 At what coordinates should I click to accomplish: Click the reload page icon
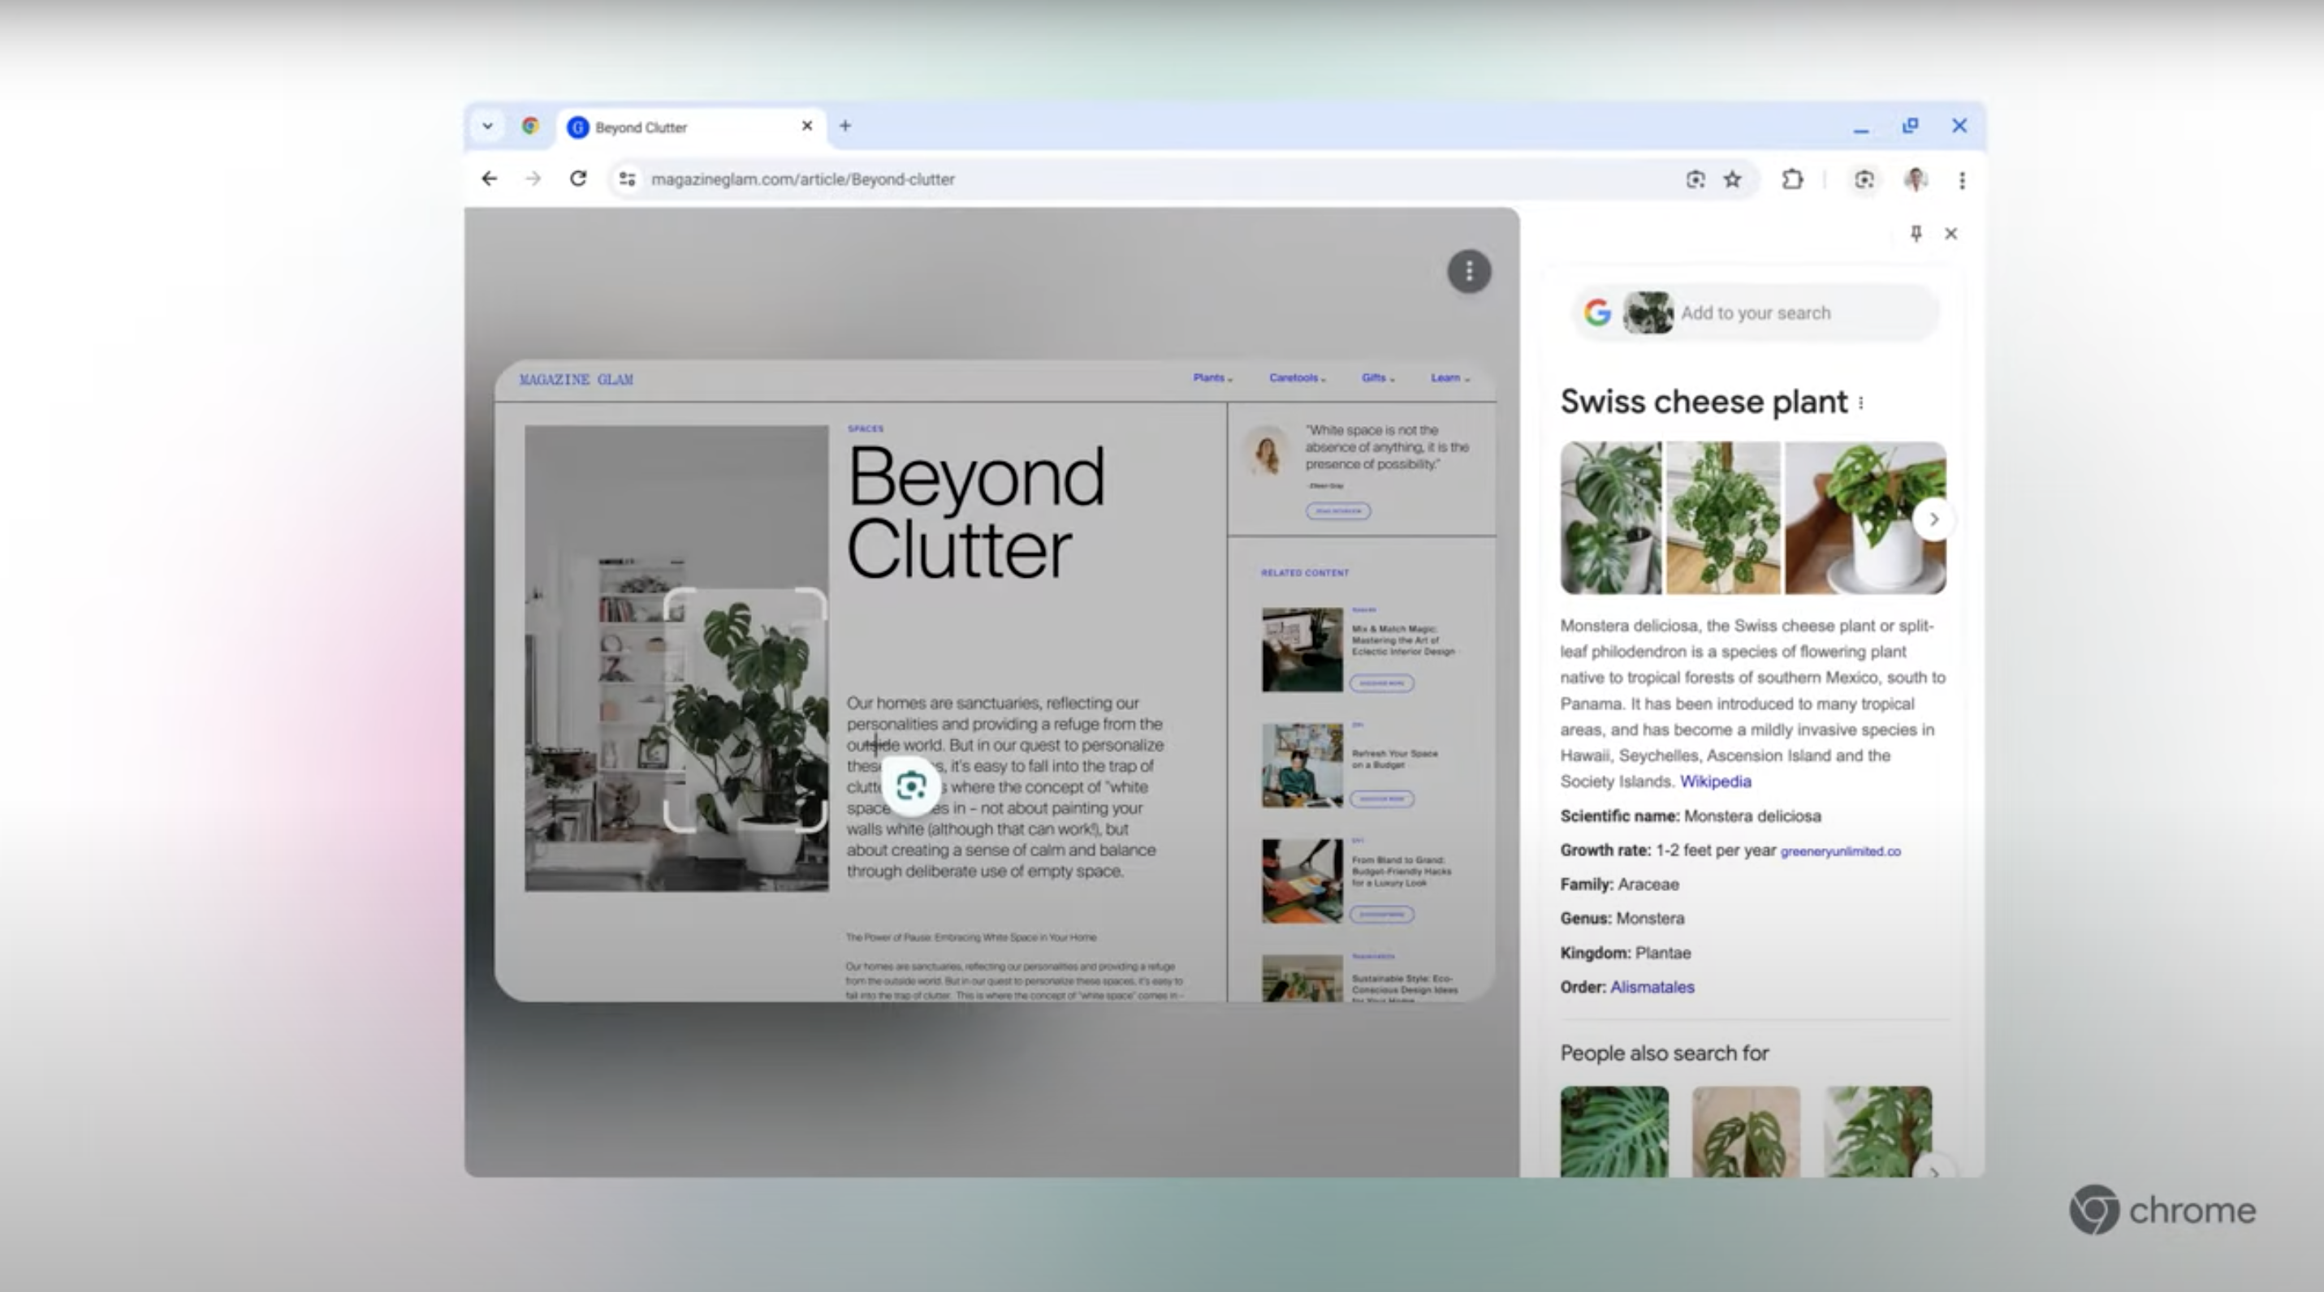[x=578, y=179]
